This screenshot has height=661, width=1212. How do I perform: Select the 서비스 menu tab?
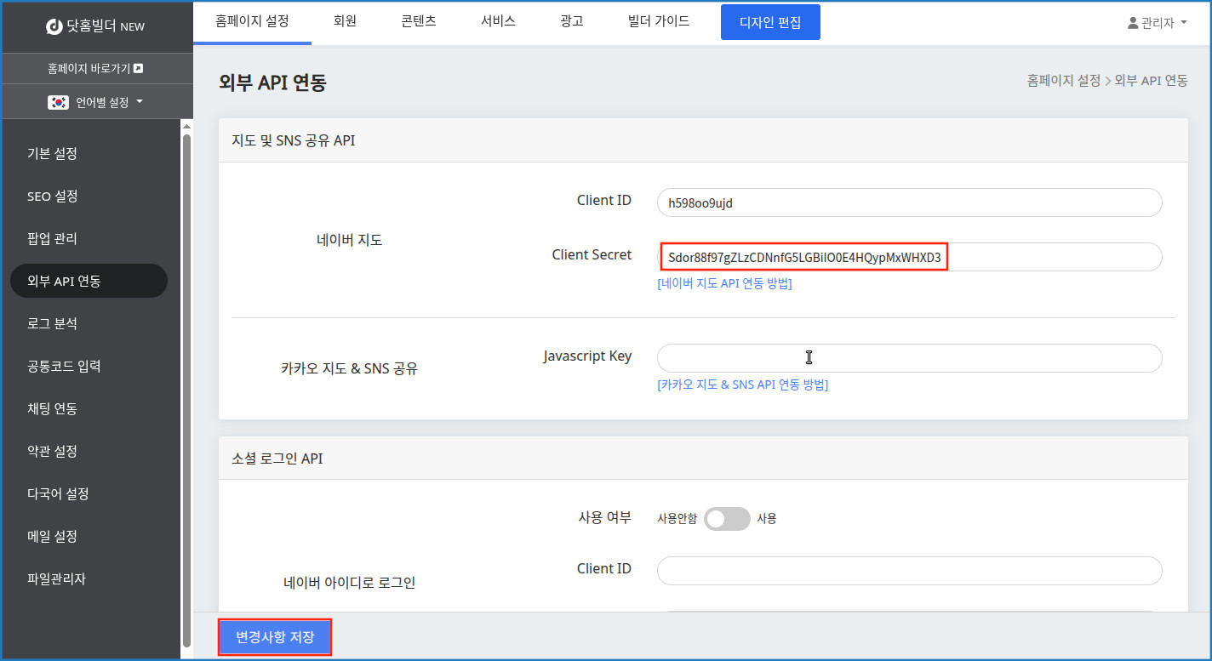498,21
